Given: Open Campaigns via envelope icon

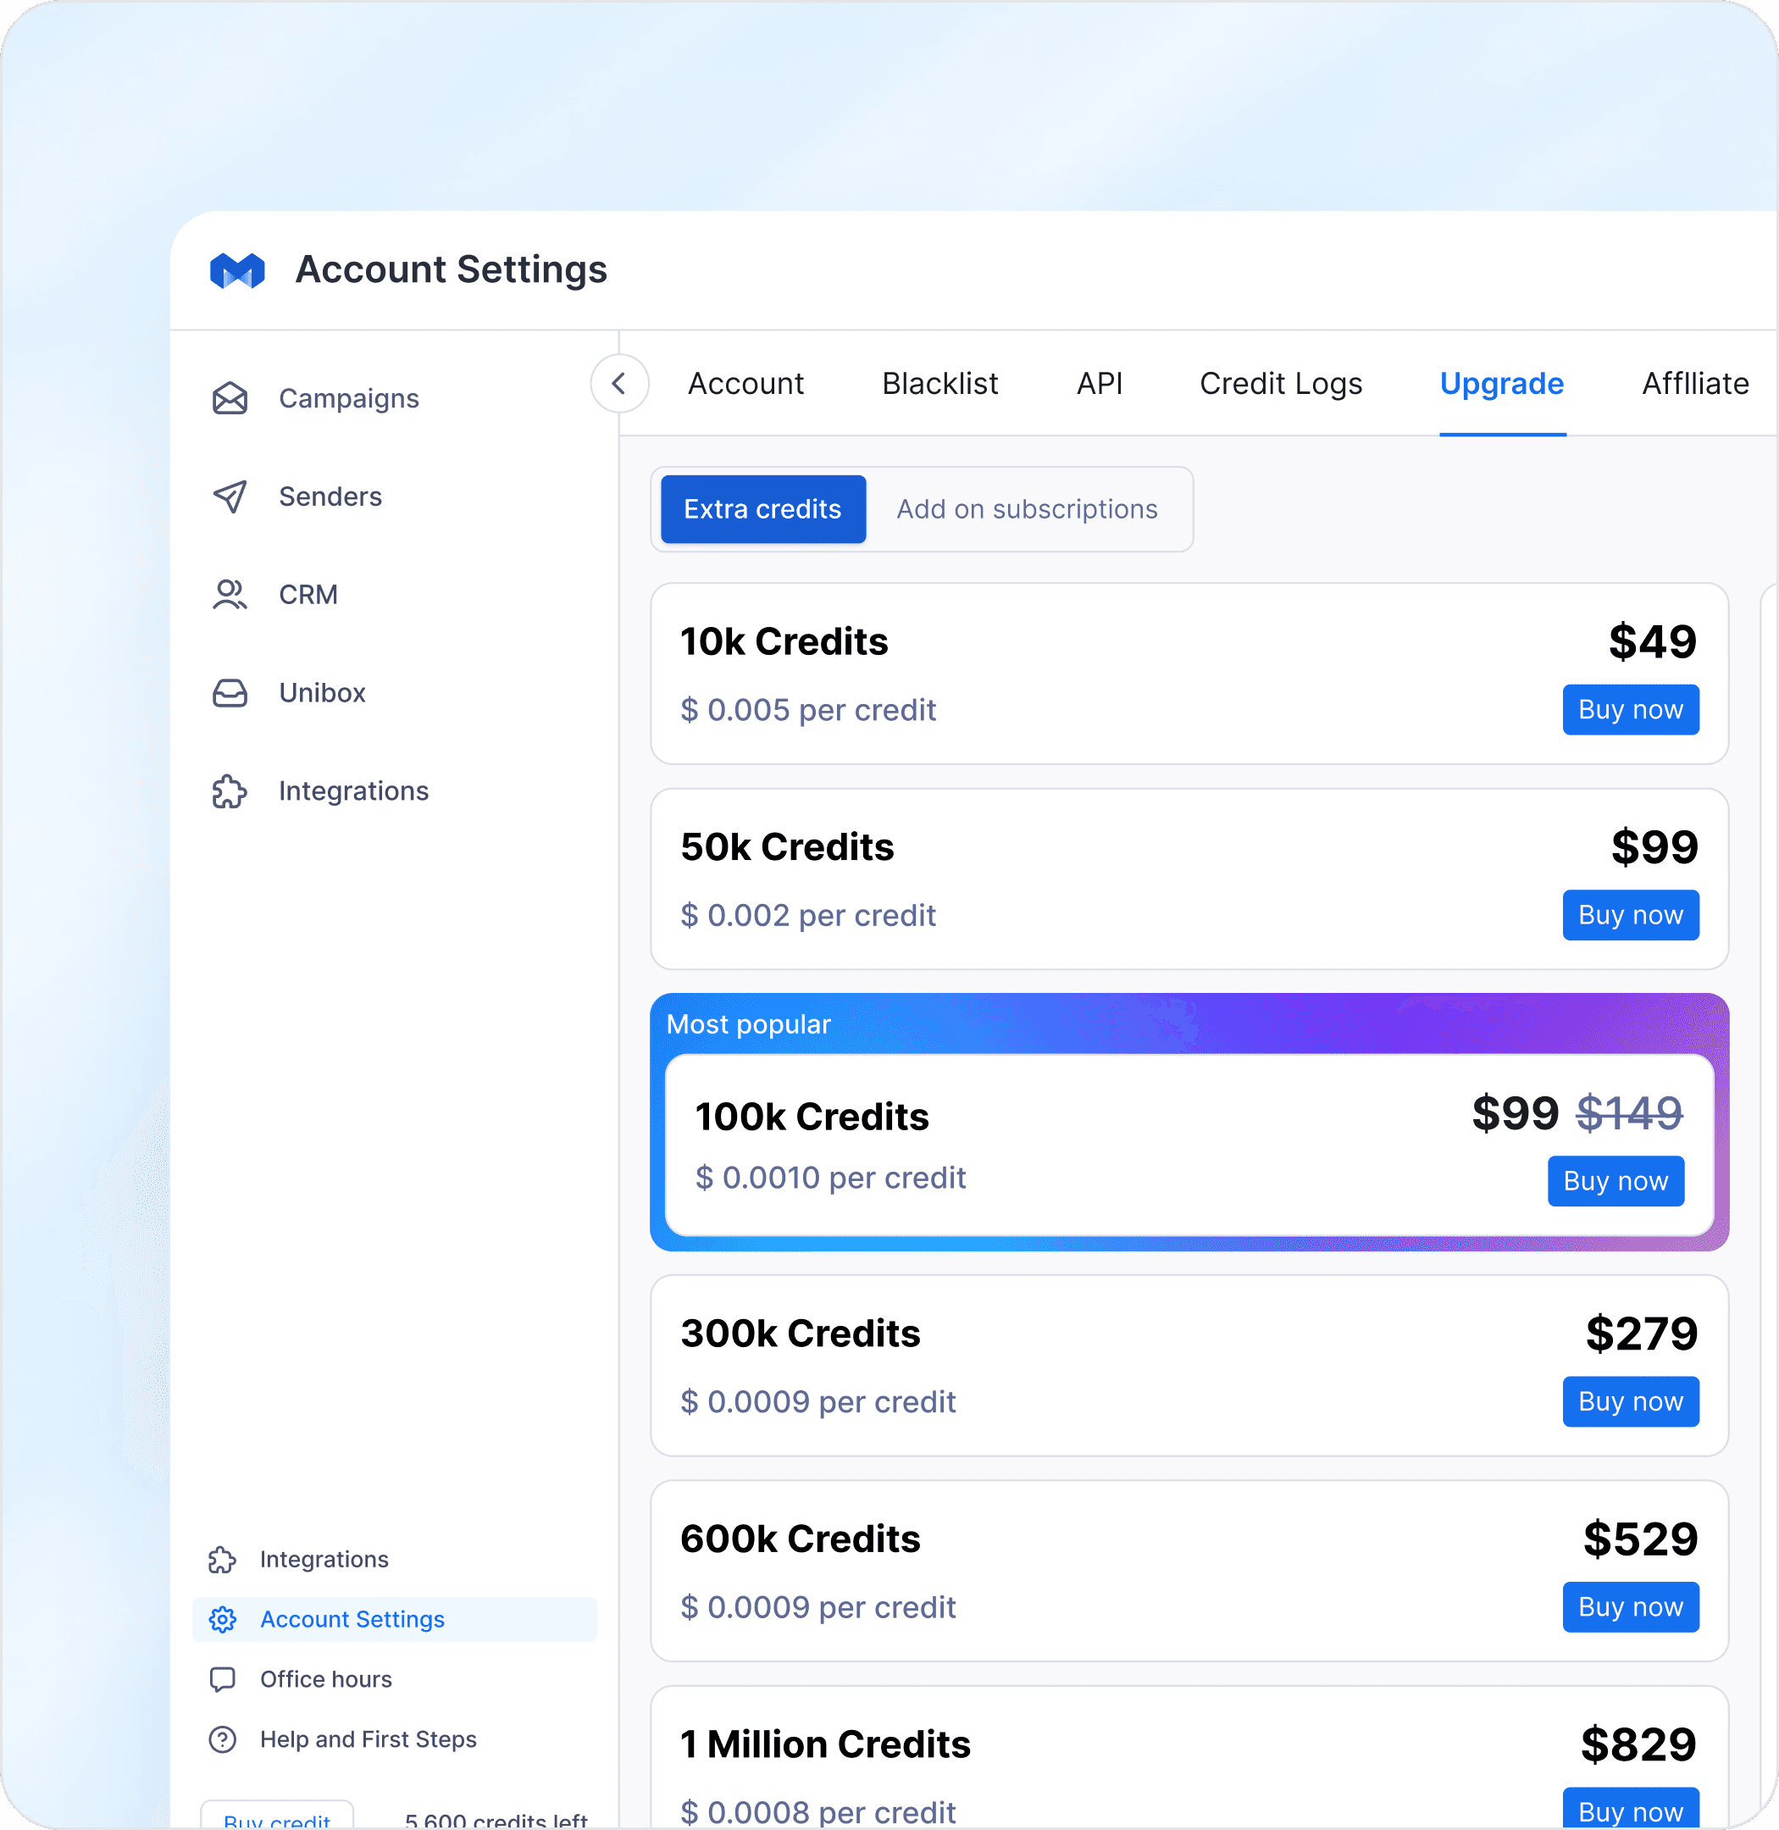Looking at the screenshot, I should pyautogui.click(x=230, y=398).
